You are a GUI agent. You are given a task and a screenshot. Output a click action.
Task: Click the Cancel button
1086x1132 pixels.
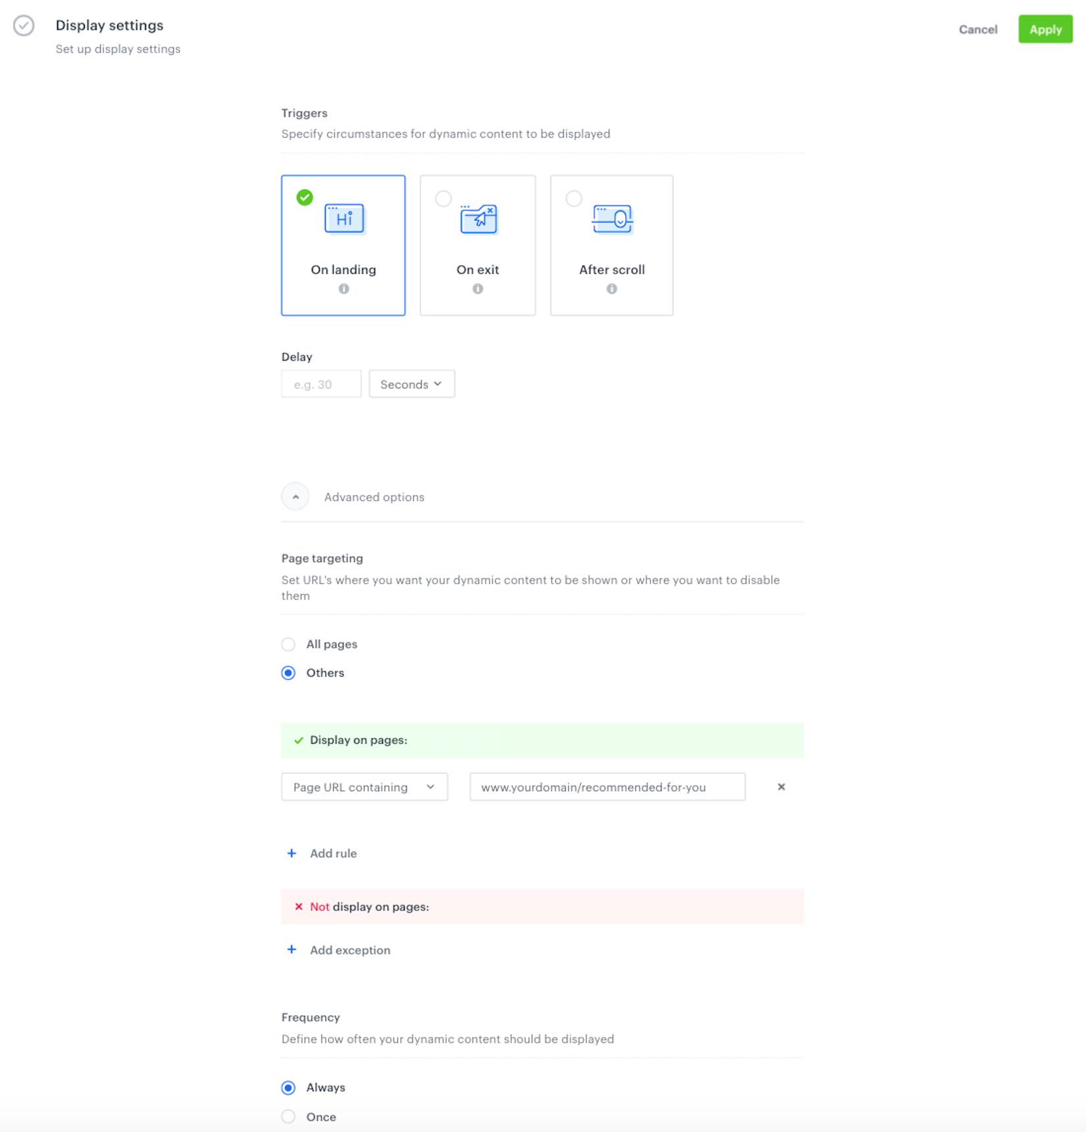978,29
